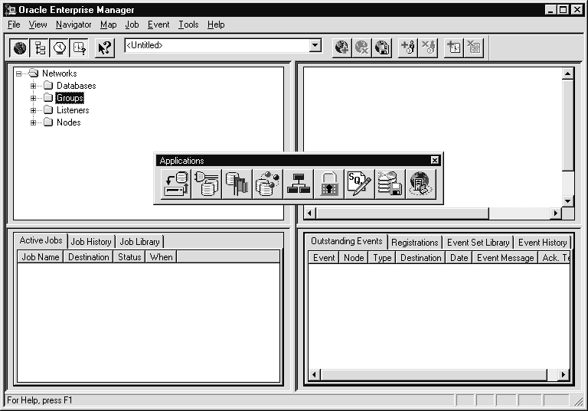
Task: Select the Nodes tree item
Action: (x=69, y=122)
